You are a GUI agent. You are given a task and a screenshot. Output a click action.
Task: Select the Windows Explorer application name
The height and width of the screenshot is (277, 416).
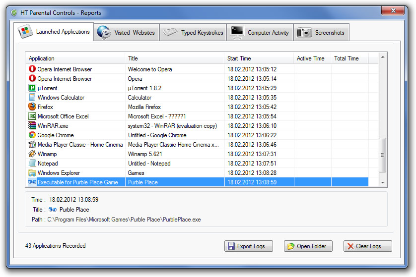(x=59, y=173)
